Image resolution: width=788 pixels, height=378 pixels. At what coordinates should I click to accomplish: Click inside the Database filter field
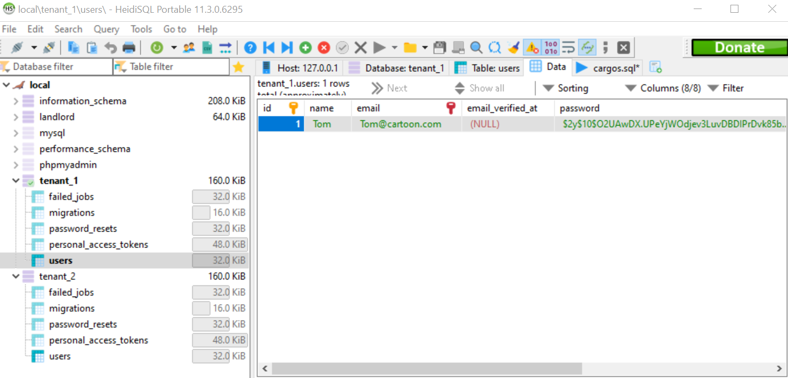coord(56,66)
